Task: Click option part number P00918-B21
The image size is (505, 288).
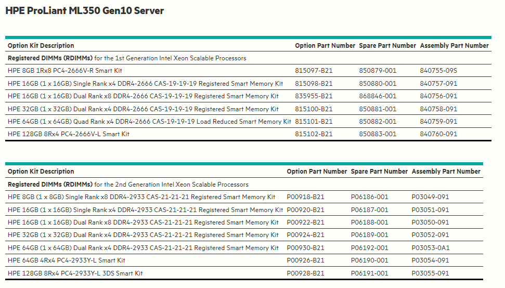Action: coord(306,197)
